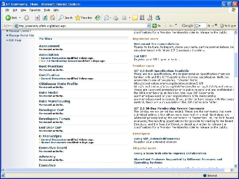Open the Data Model site link
This screenshot has width=239, height=179.
pos(48,92)
